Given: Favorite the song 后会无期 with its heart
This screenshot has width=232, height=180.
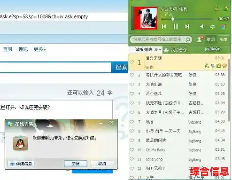Looking at the screenshot, I should pos(132,62).
